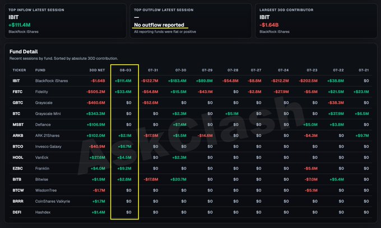Click the +$111.4M value in Top Inflow card
This screenshot has width=381, height=228.
click(20, 25)
